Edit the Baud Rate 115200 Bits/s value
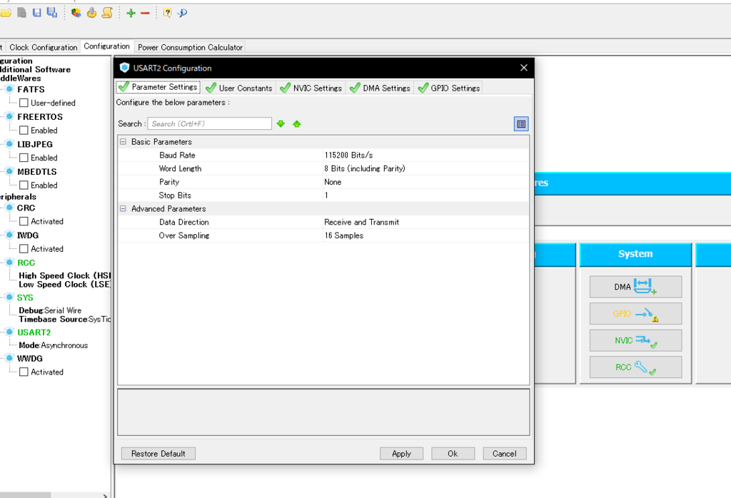Image resolution: width=731 pixels, height=498 pixels. click(425, 155)
